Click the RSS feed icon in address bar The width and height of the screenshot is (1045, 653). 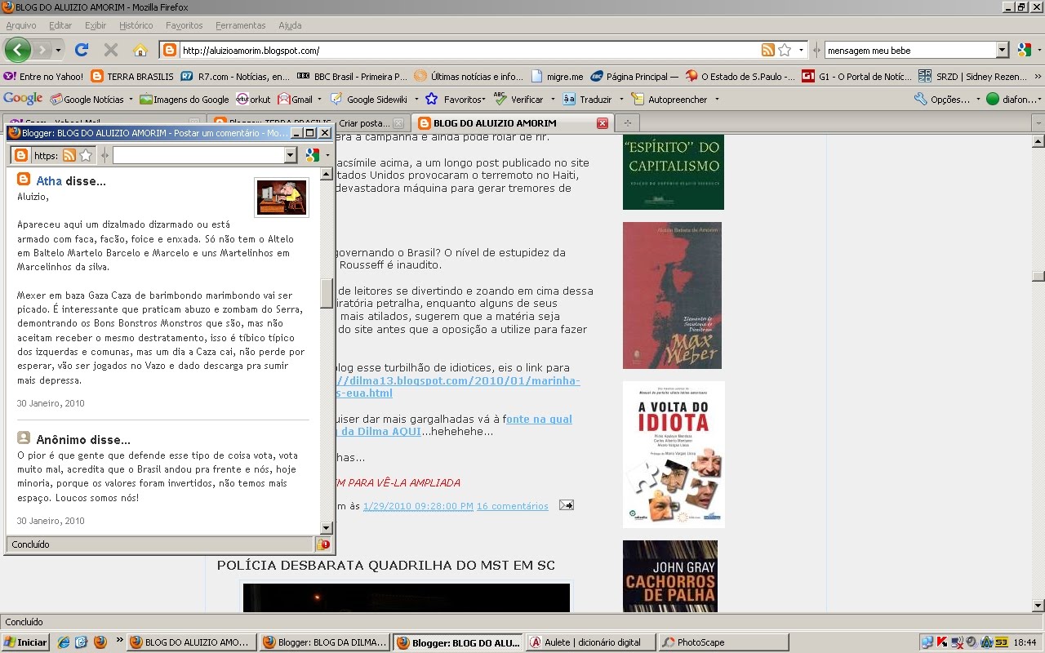click(x=767, y=49)
